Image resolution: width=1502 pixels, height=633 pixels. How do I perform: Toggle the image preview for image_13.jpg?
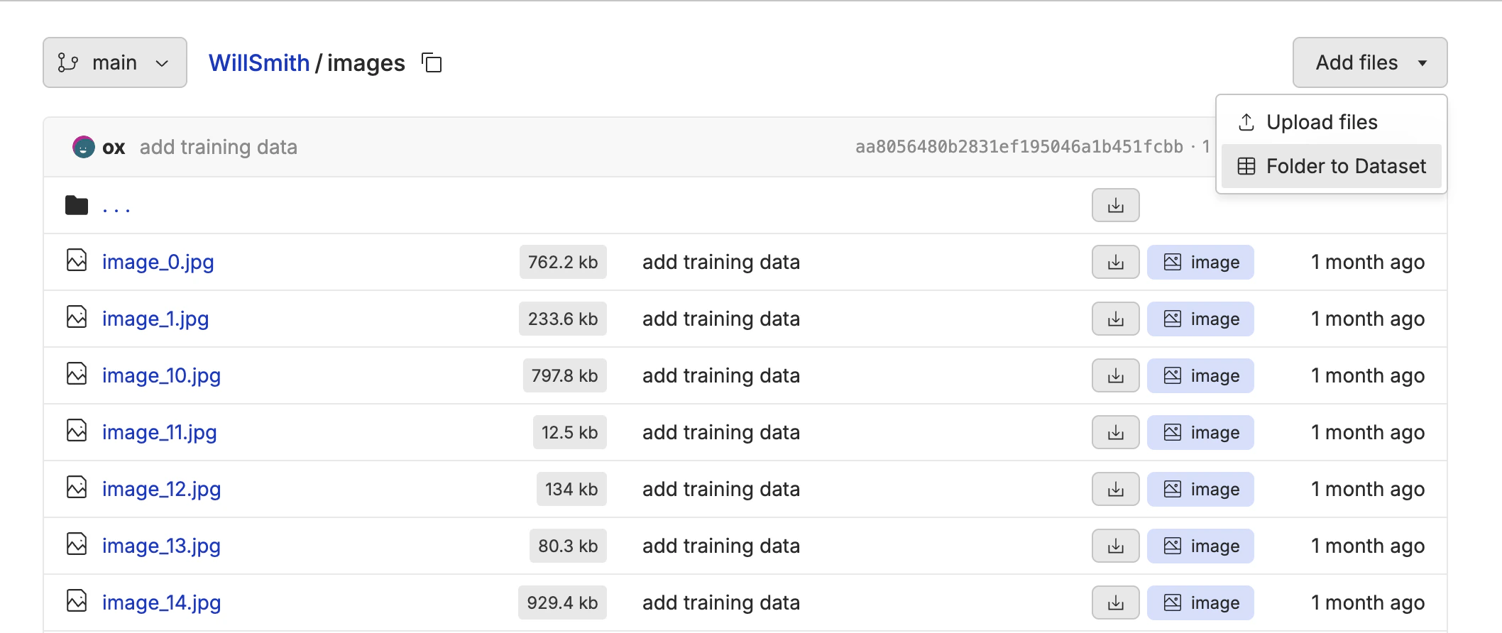[1200, 546]
